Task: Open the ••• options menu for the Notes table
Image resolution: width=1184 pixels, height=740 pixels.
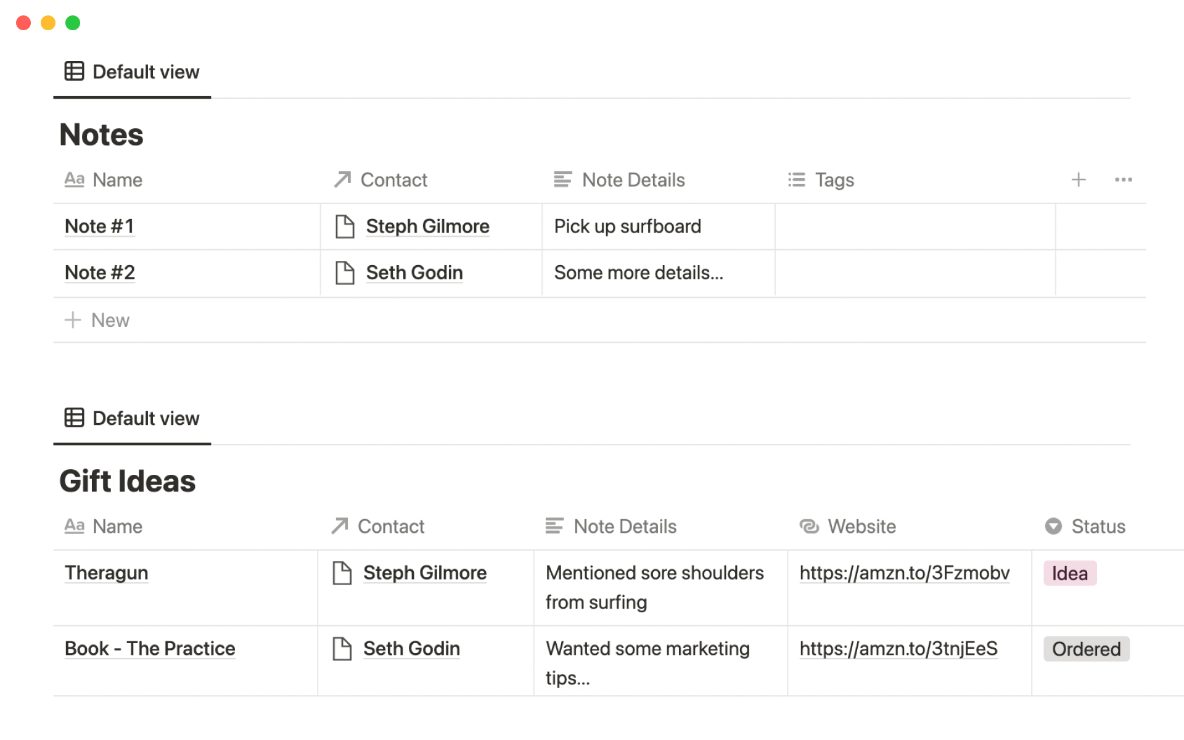Action: coord(1124,179)
